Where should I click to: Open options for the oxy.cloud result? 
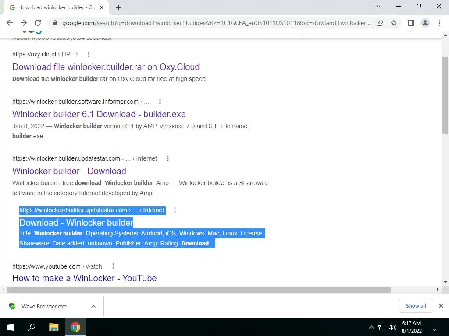[89, 54]
